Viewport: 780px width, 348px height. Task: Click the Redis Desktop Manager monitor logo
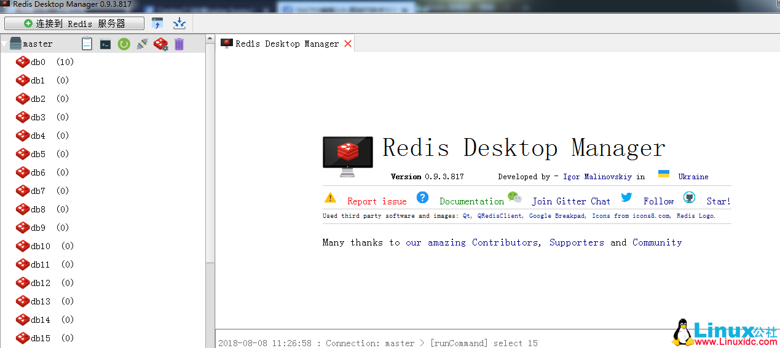(348, 156)
